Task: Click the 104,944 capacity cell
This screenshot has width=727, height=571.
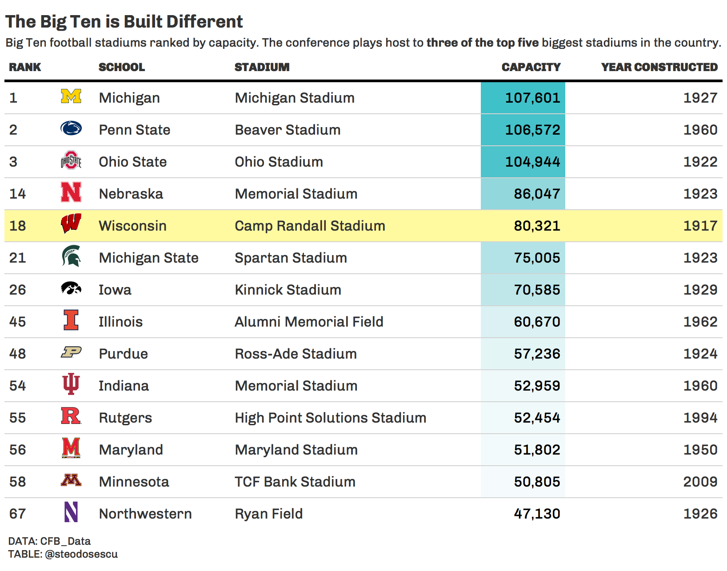Action: coord(523,162)
